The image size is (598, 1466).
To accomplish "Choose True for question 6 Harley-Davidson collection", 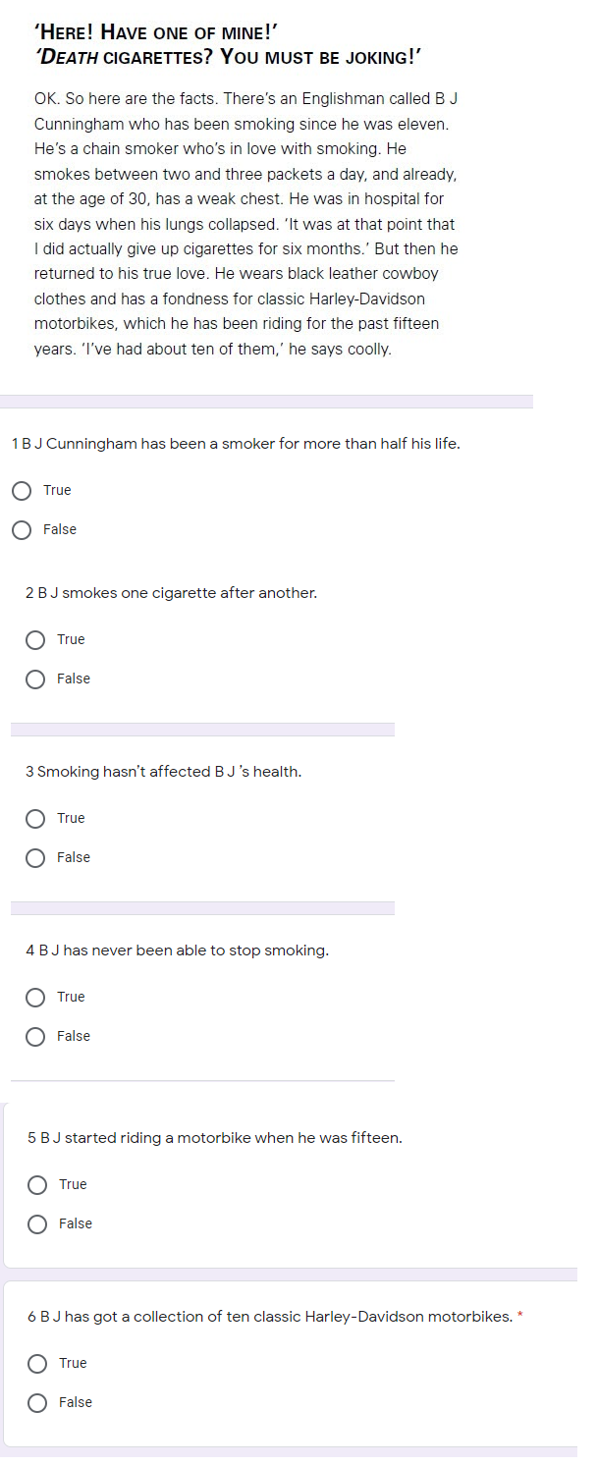I will [x=38, y=1364].
